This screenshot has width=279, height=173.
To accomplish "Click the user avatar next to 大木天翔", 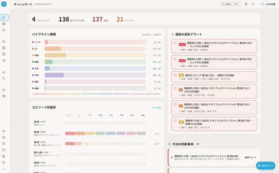I will click(x=262, y=4).
